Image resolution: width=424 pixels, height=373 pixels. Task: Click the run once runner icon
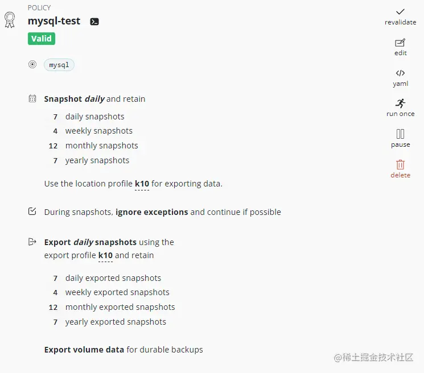tap(400, 103)
